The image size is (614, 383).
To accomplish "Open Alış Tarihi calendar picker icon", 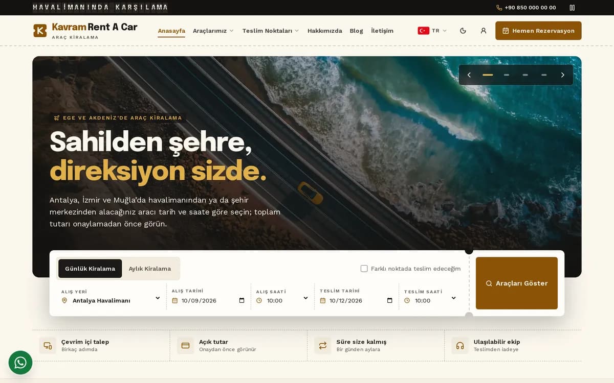I will click(242, 300).
